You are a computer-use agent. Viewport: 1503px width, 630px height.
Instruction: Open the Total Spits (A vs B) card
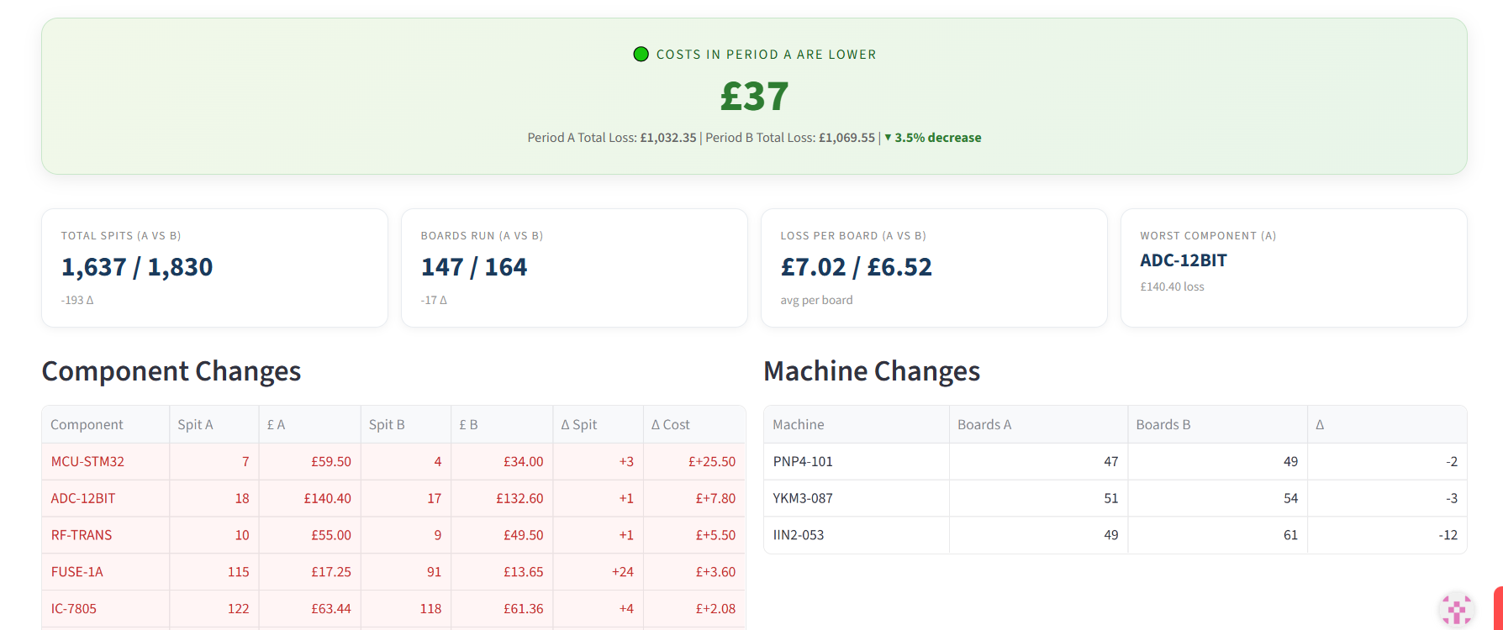click(x=214, y=268)
